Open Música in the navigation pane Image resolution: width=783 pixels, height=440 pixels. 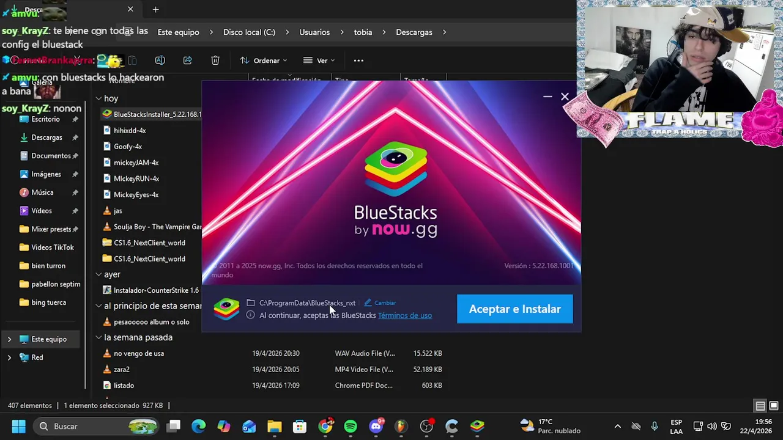tap(42, 193)
